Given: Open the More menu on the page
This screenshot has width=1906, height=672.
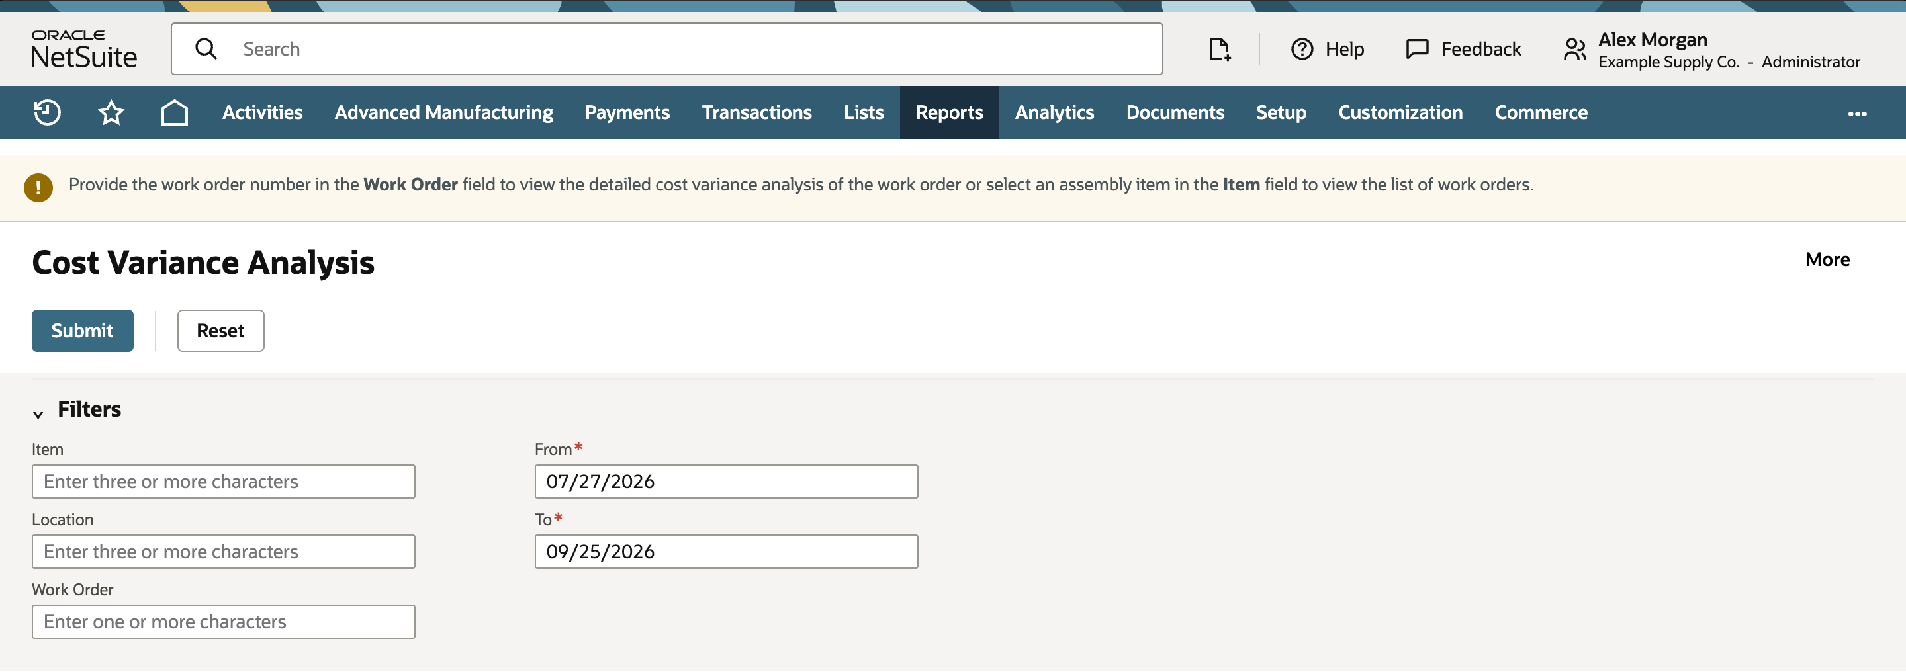Looking at the screenshot, I should (x=1827, y=259).
